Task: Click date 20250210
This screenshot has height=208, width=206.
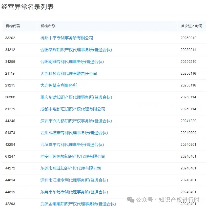Action: coord(188,62)
